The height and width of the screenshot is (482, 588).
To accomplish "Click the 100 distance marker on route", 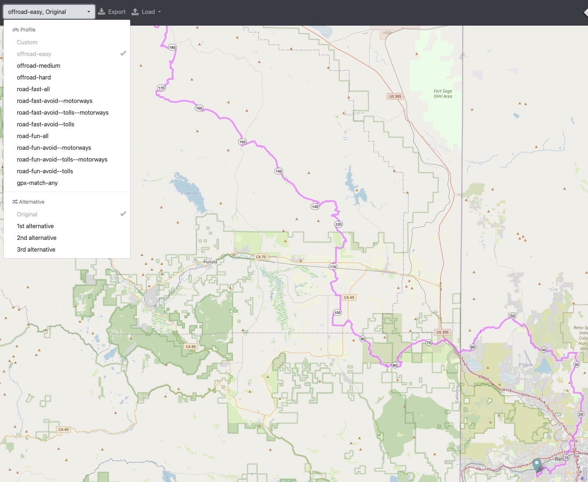I will [x=337, y=312].
